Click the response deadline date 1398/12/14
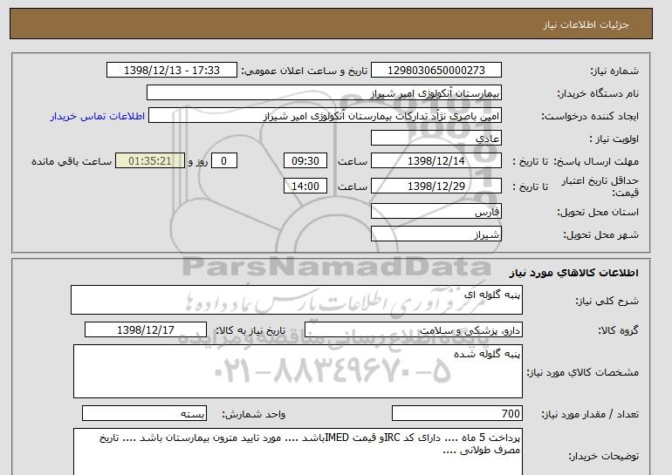The height and width of the screenshot is (475, 672). pyautogui.click(x=435, y=161)
